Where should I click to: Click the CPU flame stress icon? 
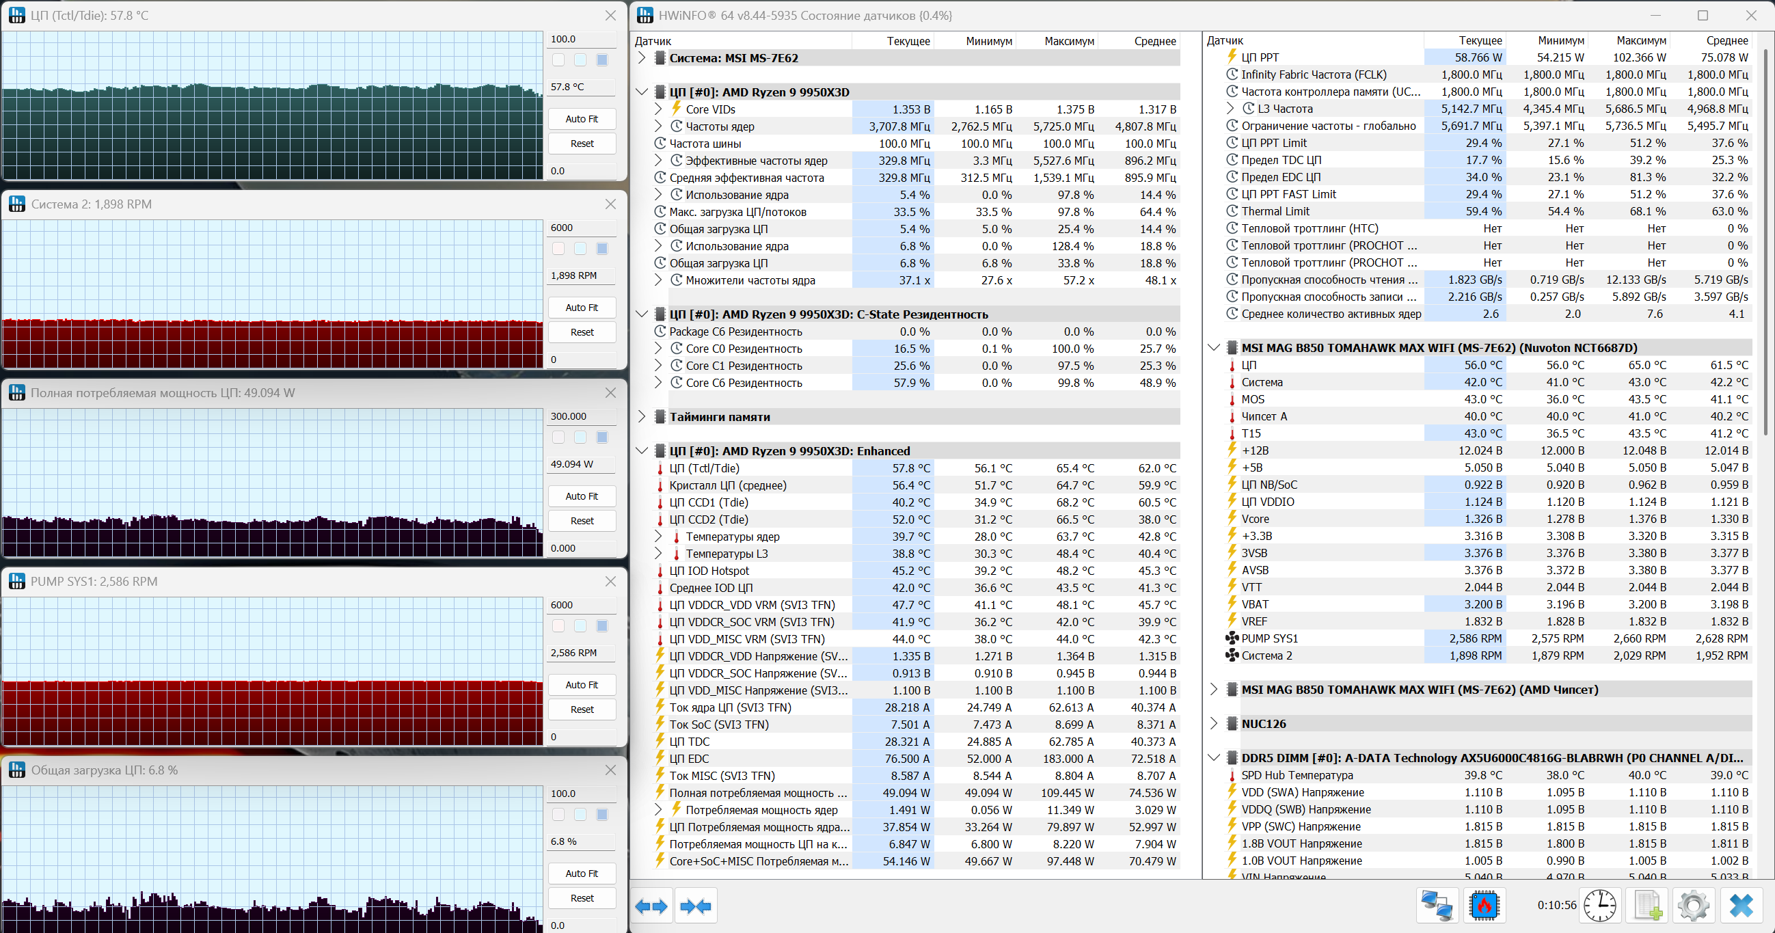1484,905
